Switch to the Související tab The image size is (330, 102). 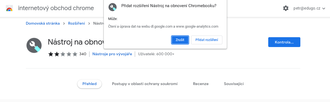(x=234, y=84)
